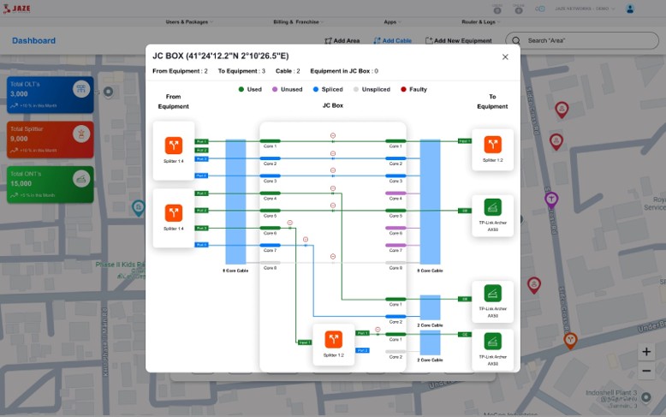
Task: Open the user profile avatar icon
Action: click(630, 9)
